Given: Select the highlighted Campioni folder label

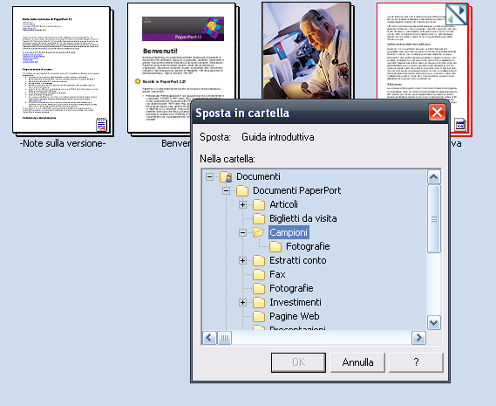Looking at the screenshot, I should click(288, 232).
